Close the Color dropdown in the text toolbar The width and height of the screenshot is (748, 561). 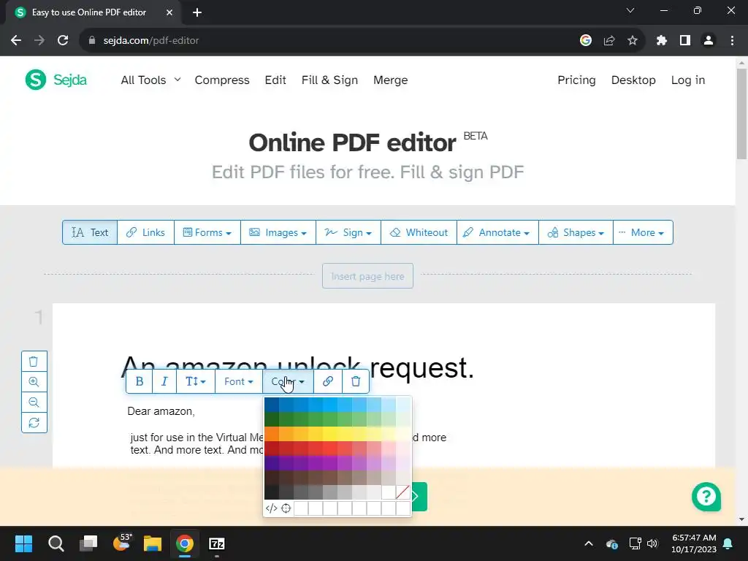click(288, 381)
